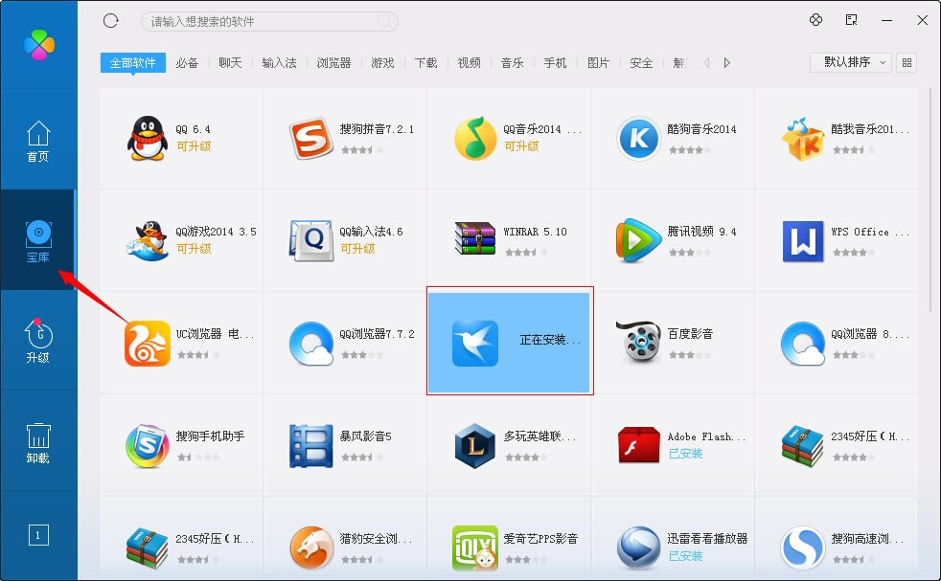Select the 安全 category tab
Screen dimensions: 941x581
pos(641,62)
